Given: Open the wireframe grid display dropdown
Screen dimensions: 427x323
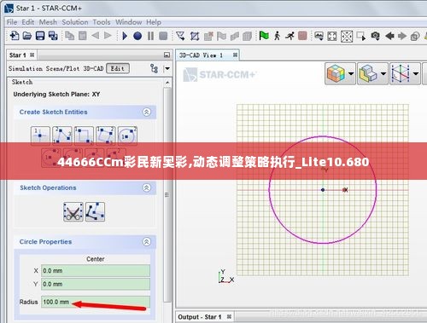Looking at the screenshot, I should tap(416, 73).
